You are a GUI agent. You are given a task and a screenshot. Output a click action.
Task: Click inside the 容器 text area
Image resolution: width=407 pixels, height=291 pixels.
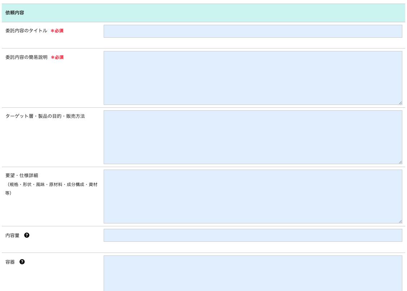tap(253, 273)
